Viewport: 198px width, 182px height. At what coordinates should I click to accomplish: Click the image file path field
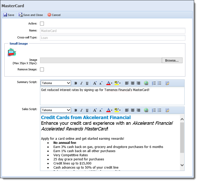[x=101, y=60]
